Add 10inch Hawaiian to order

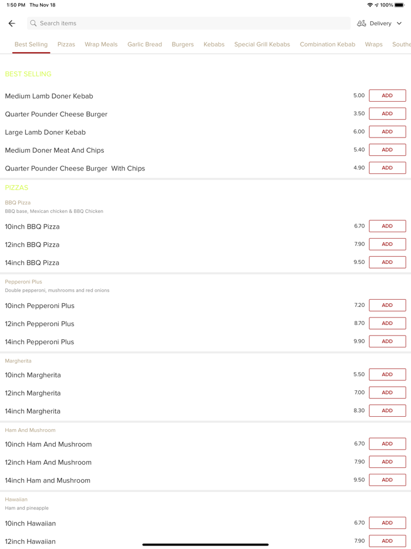(387, 523)
